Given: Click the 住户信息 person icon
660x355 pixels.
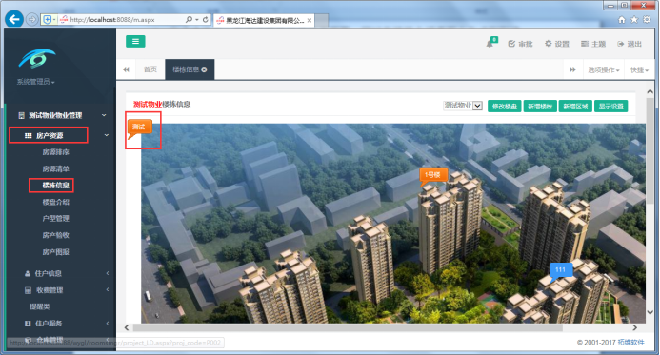Looking at the screenshot, I should [x=28, y=273].
